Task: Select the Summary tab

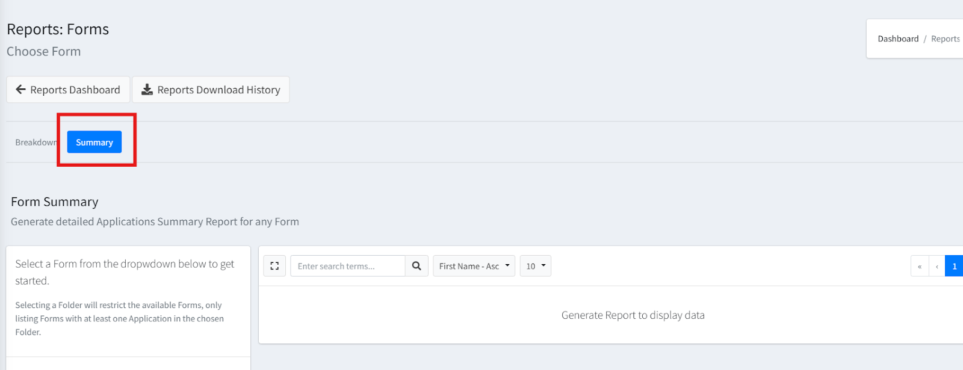Action: tap(94, 143)
